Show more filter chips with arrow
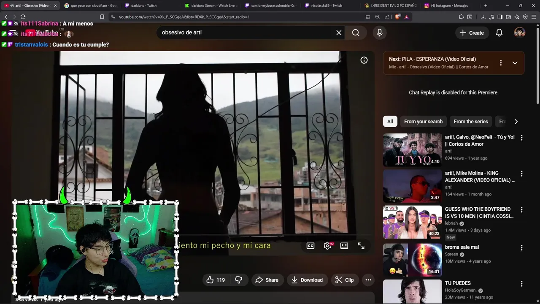 516,122
